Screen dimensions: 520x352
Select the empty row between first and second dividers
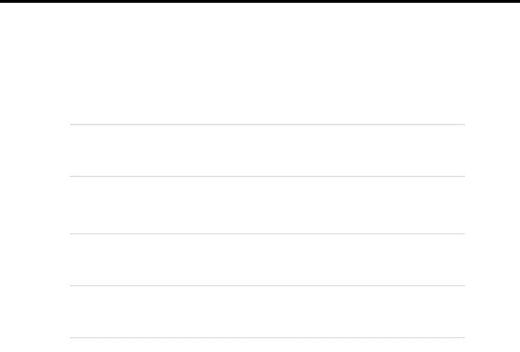pos(267,150)
